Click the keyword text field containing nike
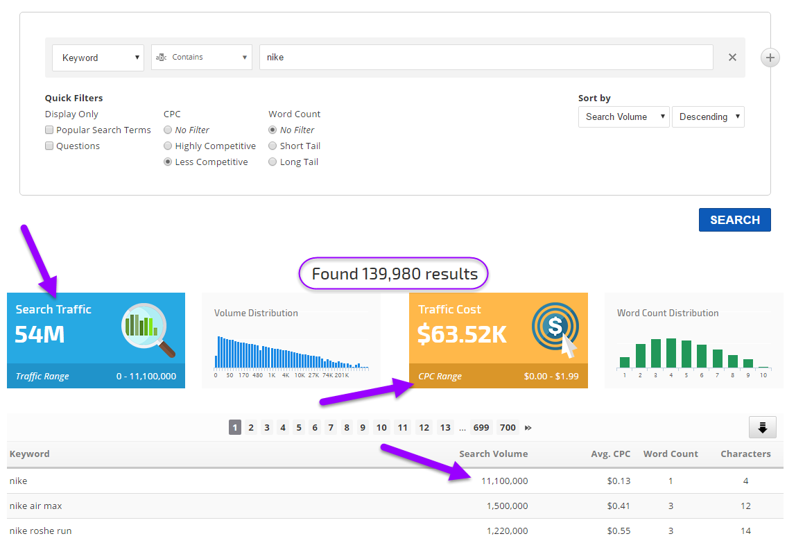The width and height of the screenshot is (787, 543). (485, 58)
